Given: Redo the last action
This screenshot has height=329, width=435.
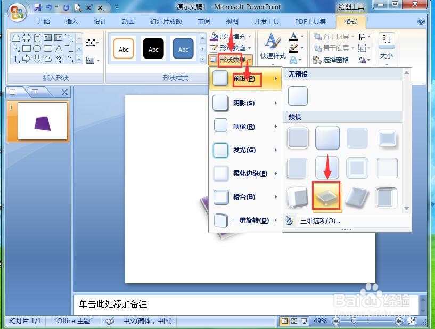Looking at the screenshot, I should 65,7.
